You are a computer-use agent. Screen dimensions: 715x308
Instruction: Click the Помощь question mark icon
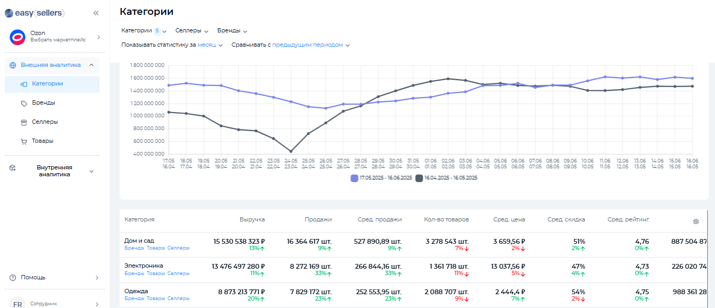click(13, 278)
